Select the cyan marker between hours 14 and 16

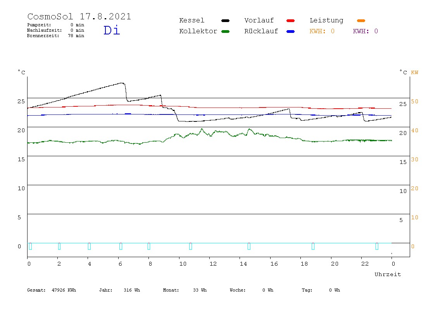click(249, 246)
